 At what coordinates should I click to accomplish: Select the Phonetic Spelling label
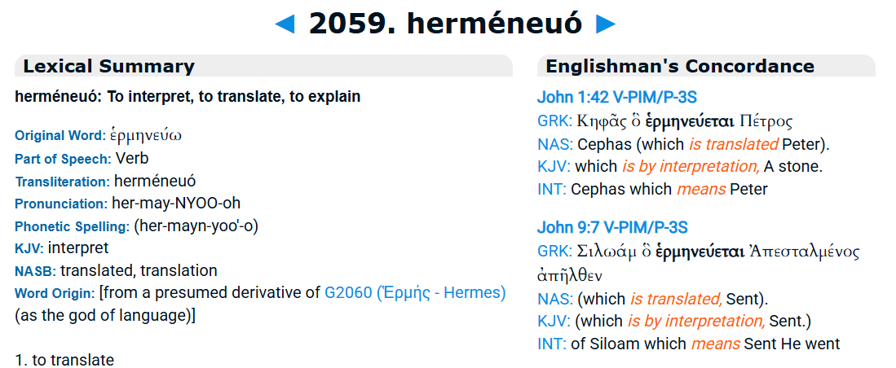[x=72, y=226]
